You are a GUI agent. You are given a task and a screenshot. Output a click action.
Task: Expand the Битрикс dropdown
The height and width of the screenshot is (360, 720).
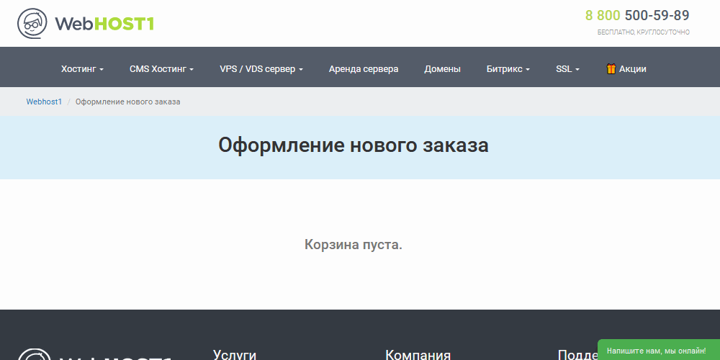(x=508, y=69)
